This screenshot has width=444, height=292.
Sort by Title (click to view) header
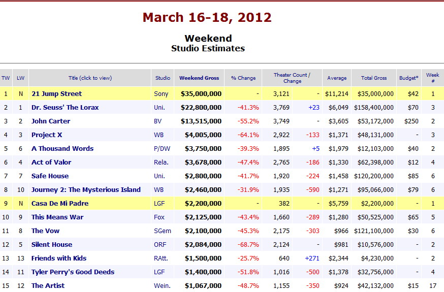click(x=90, y=78)
